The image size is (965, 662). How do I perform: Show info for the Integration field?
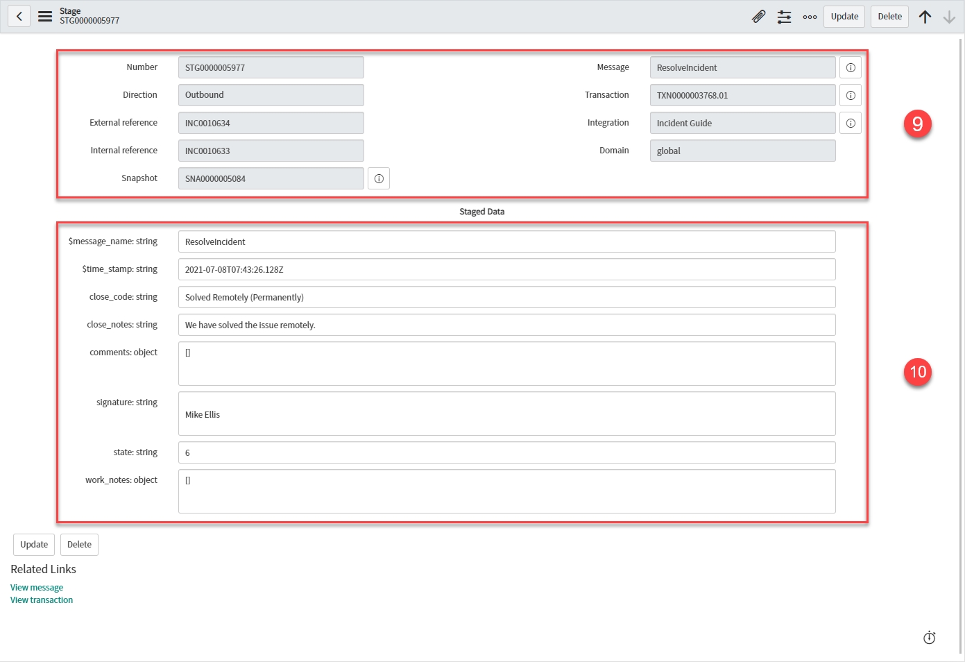(x=850, y=123)
